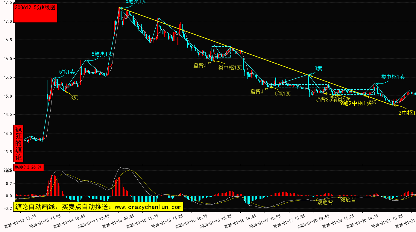Click the 5笔1卖 sell signal annotation
This screenshot has height=232, width=416.
[67, 72]
